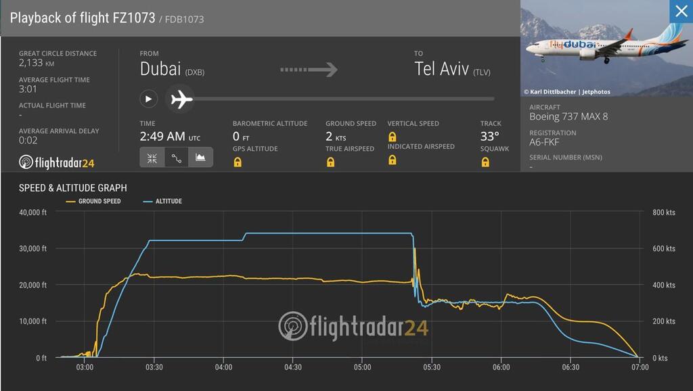This screenshot has height=391, width=693.
Task: Open the Karl Dittlbacher Jetphotos credit link
Action: 567,92
